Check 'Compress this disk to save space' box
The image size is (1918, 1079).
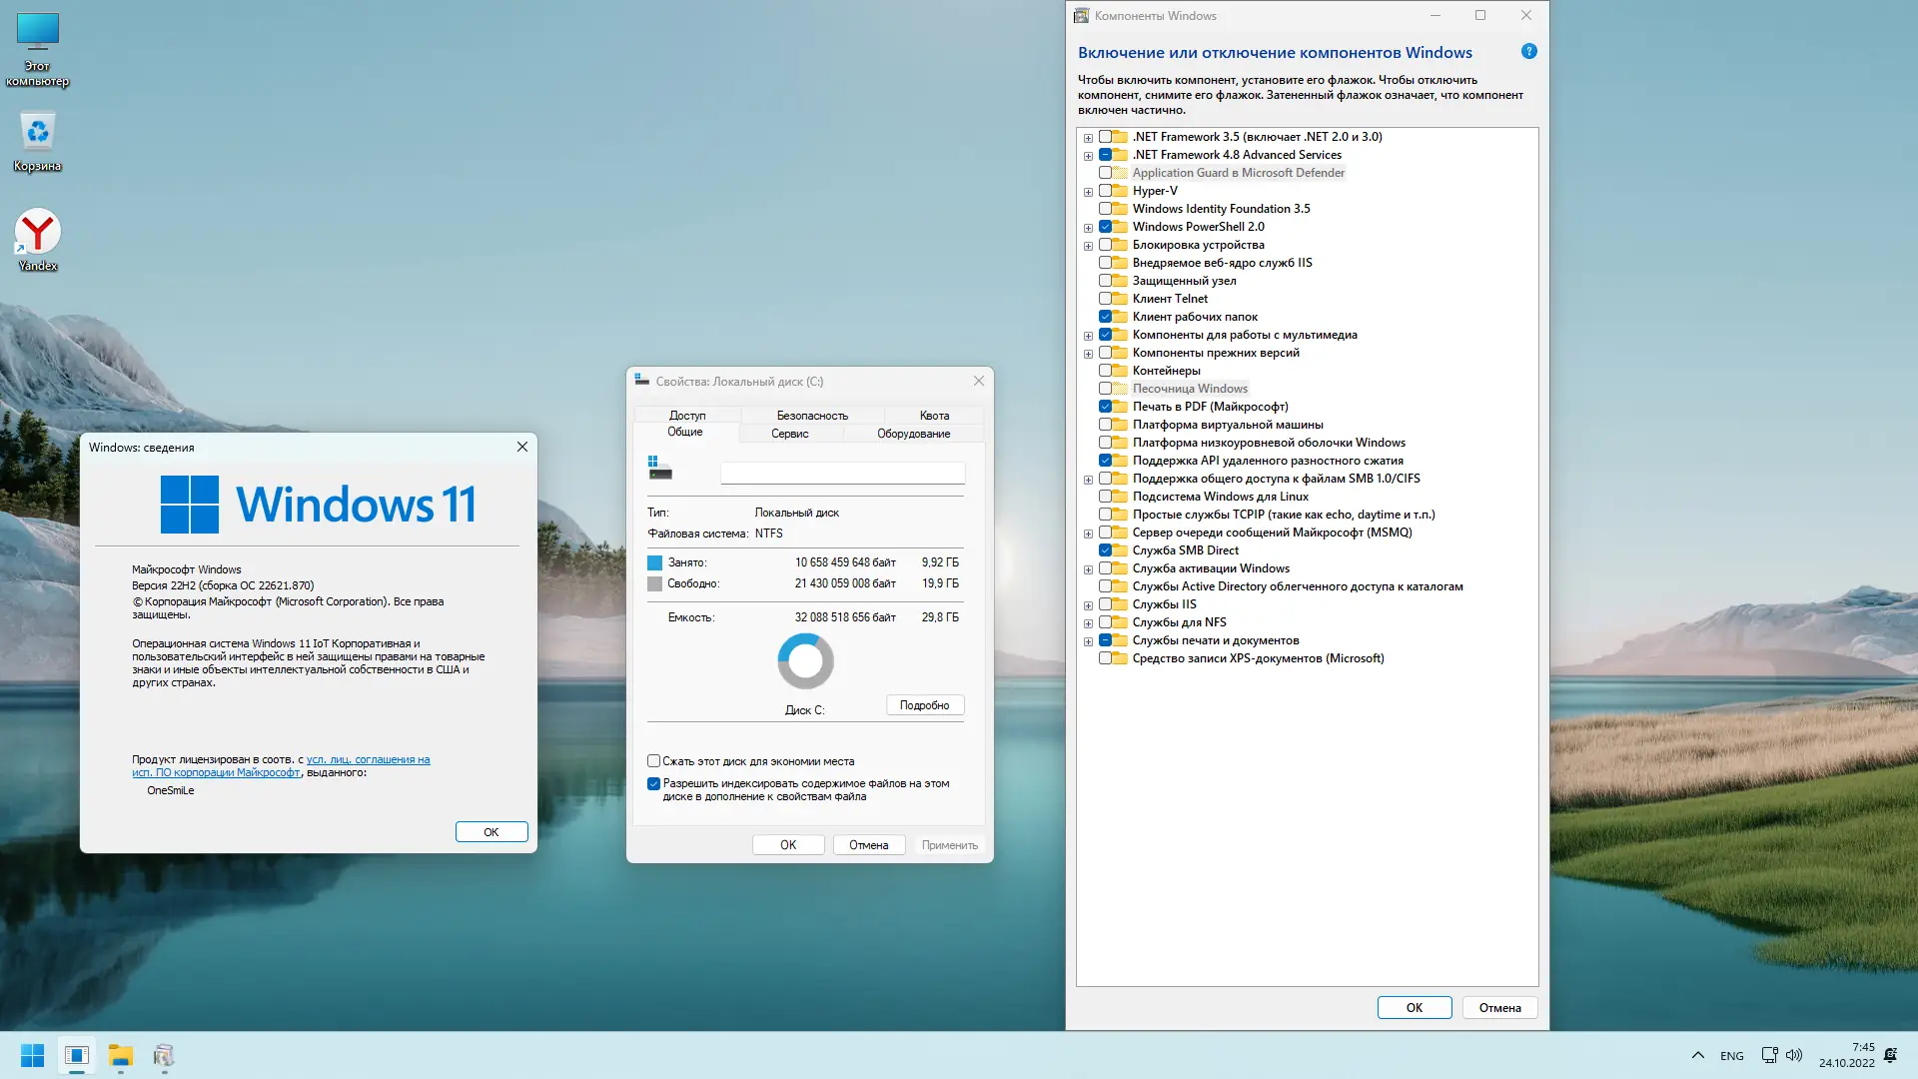pos(654,761)
